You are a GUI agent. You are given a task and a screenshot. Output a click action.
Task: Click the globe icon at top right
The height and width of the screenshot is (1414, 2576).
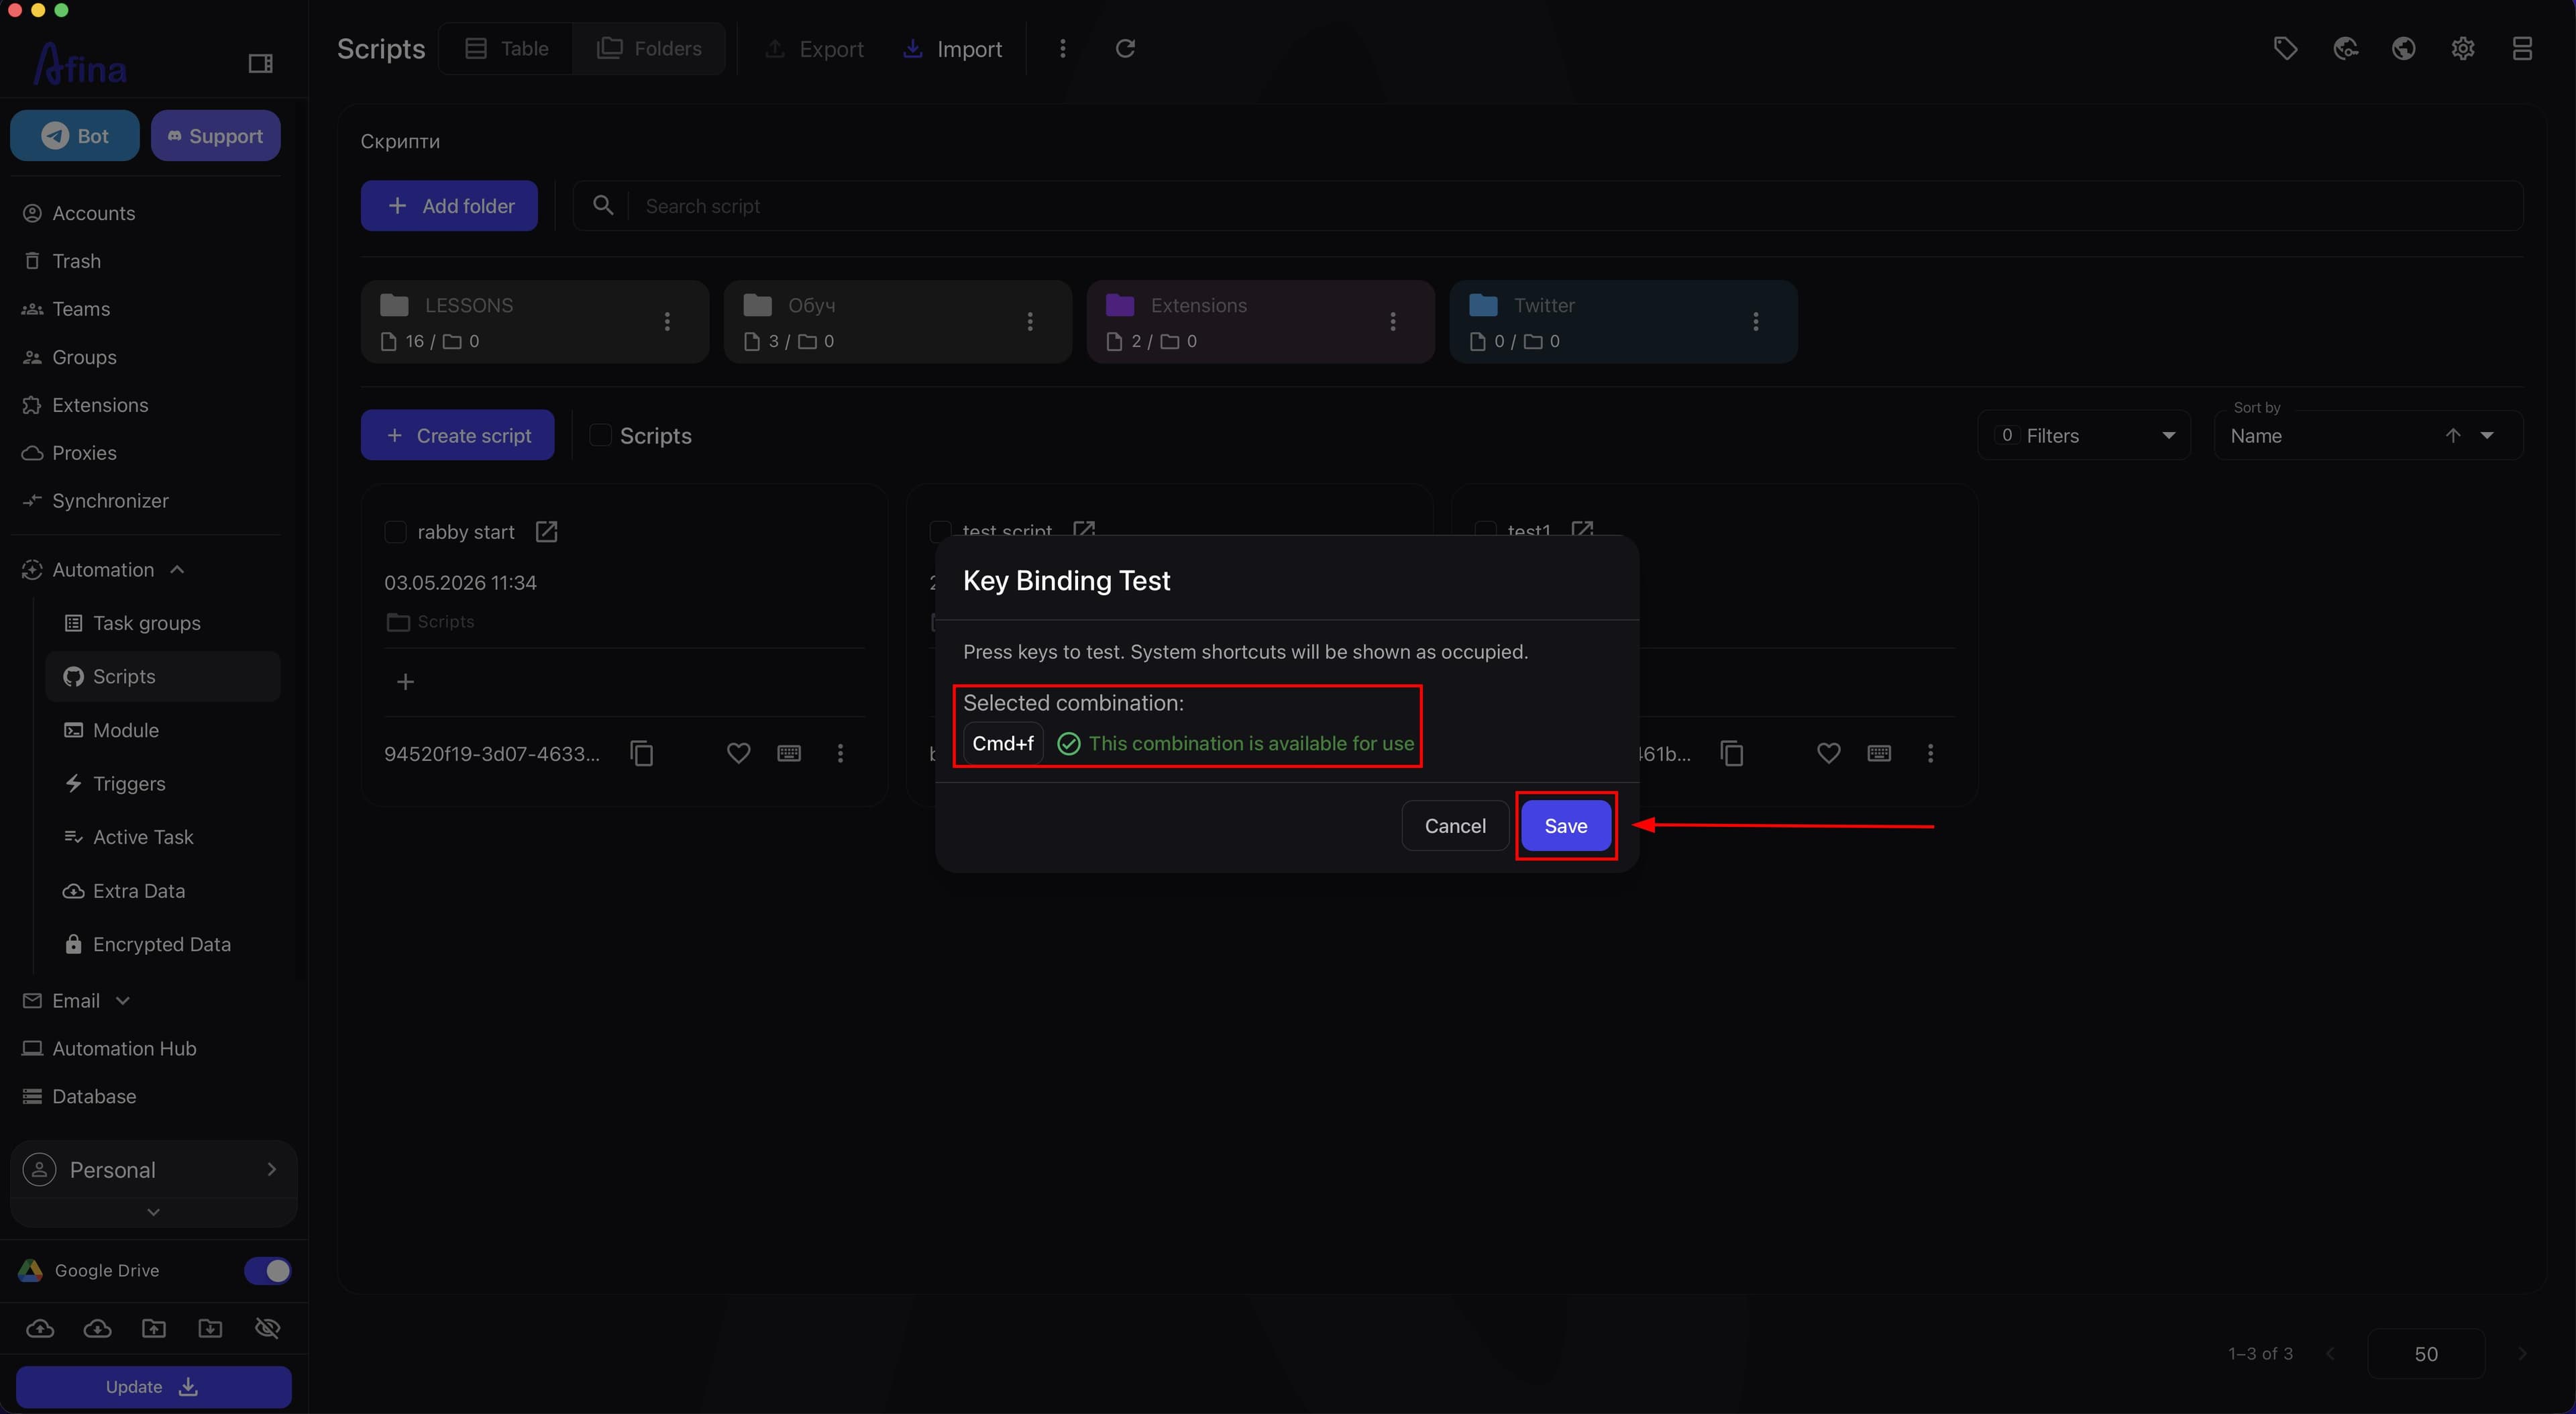click(2404, 48)
